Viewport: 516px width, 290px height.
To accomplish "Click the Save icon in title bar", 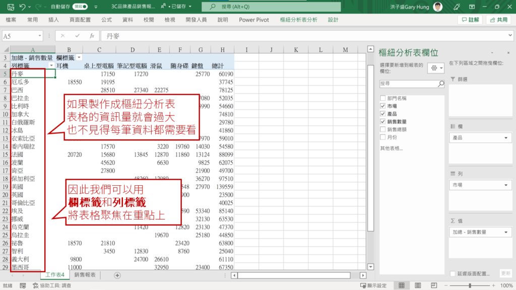I will tap(11, 7).
